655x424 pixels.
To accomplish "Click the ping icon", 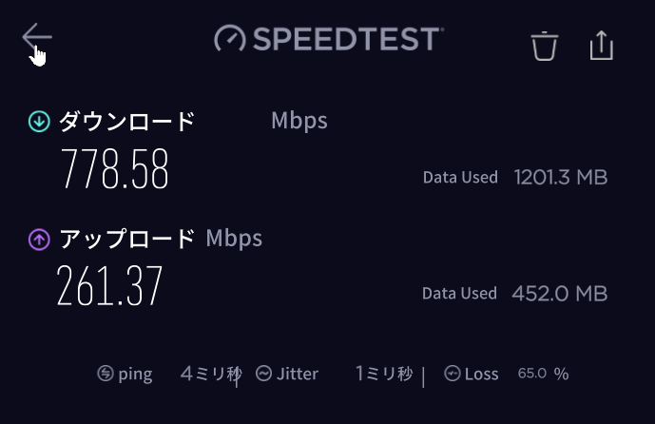I will click(x=106, y=374).
